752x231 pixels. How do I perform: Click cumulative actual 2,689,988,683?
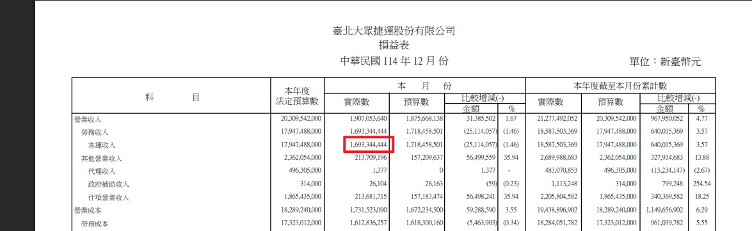[x=560, y=158]
